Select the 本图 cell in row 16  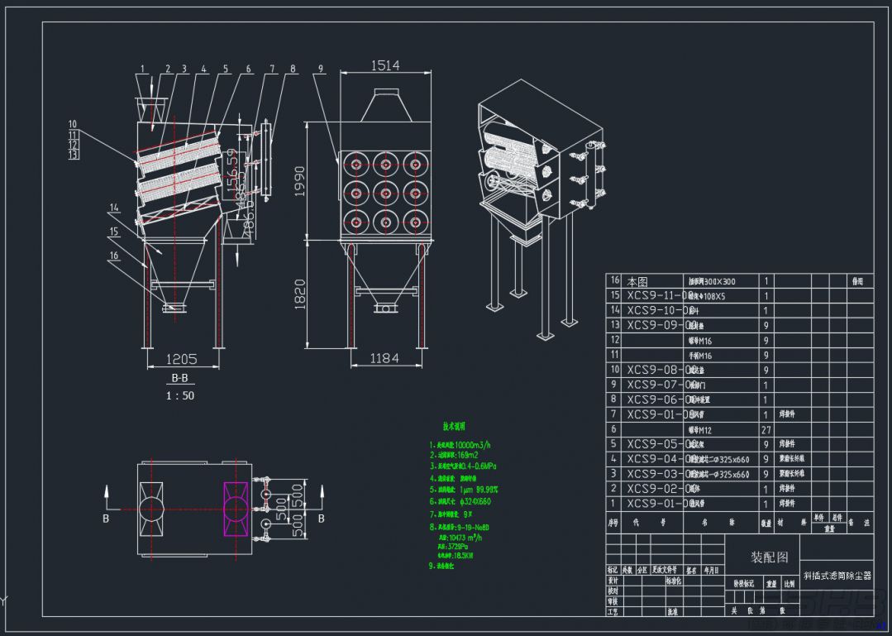pyautogui.click(x=637, y=281)
